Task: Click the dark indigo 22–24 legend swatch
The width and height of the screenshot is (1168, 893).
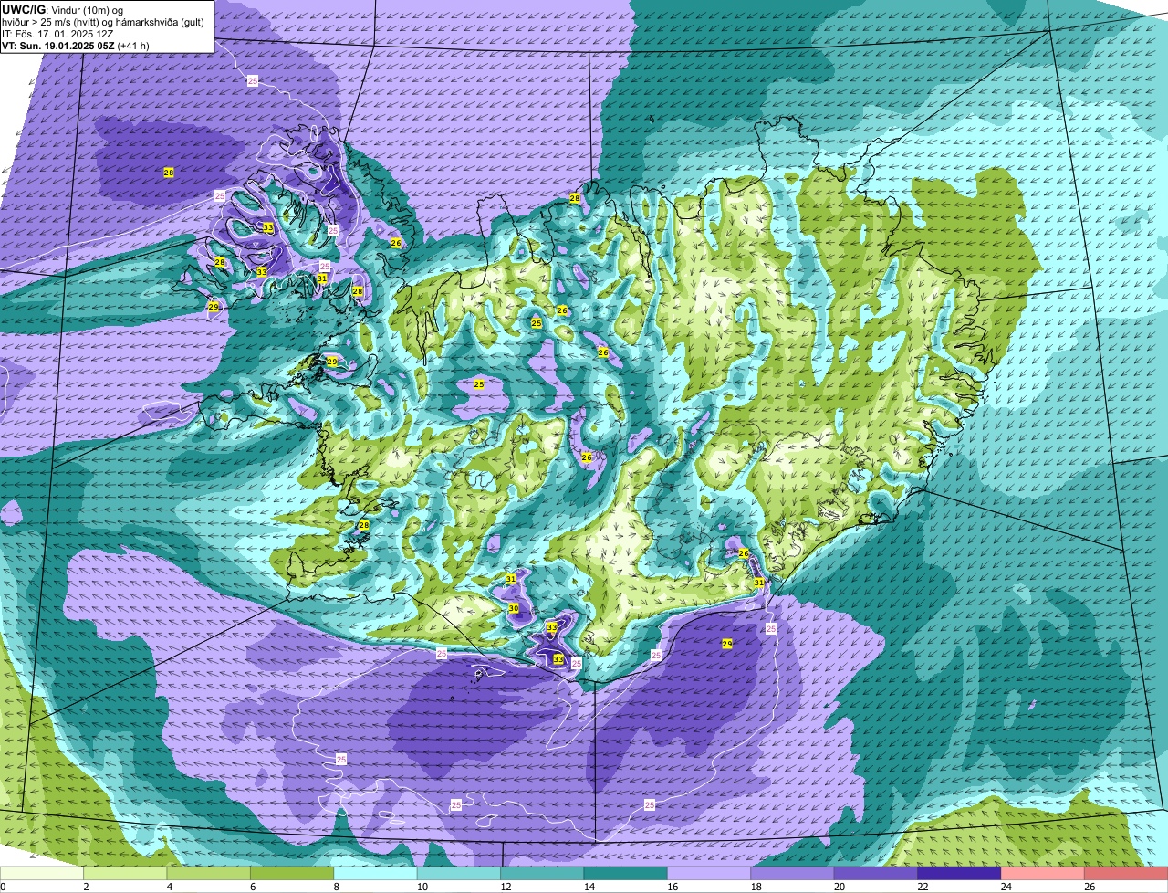Action: click(959, 873)
